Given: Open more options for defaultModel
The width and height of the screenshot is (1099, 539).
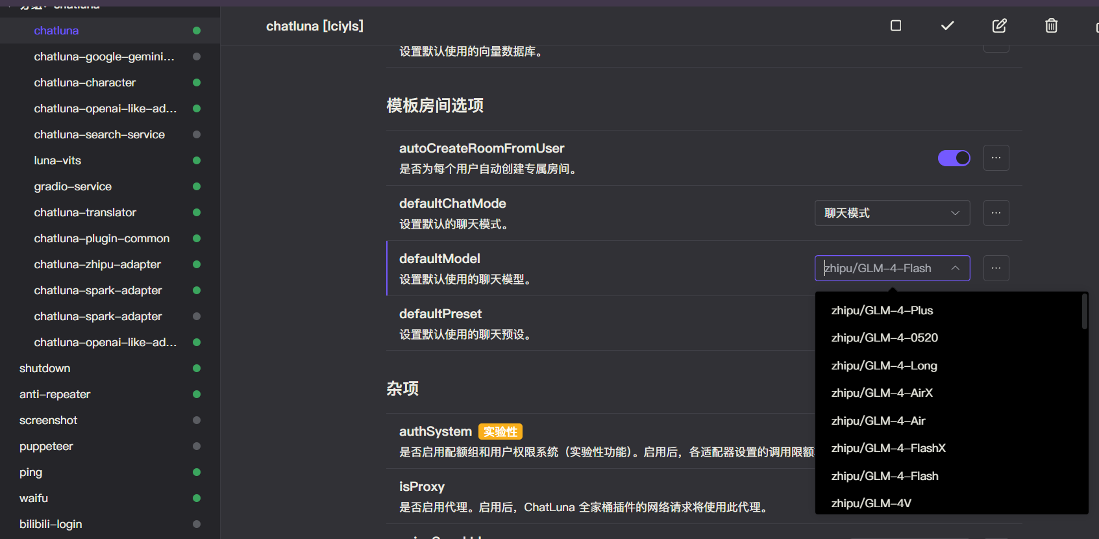Looking at the screenshot, I should point(996,268).
